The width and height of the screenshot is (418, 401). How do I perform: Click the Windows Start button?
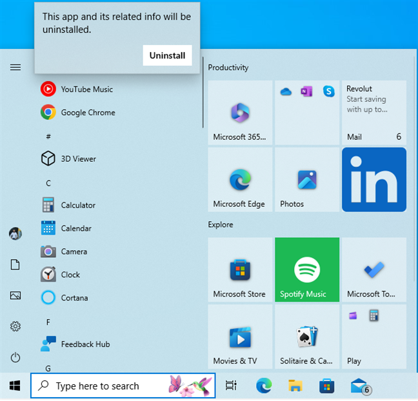(15, 386)
